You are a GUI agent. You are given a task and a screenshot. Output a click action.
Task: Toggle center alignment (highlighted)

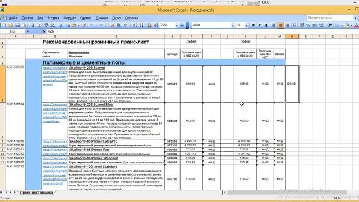pos(280,25)
